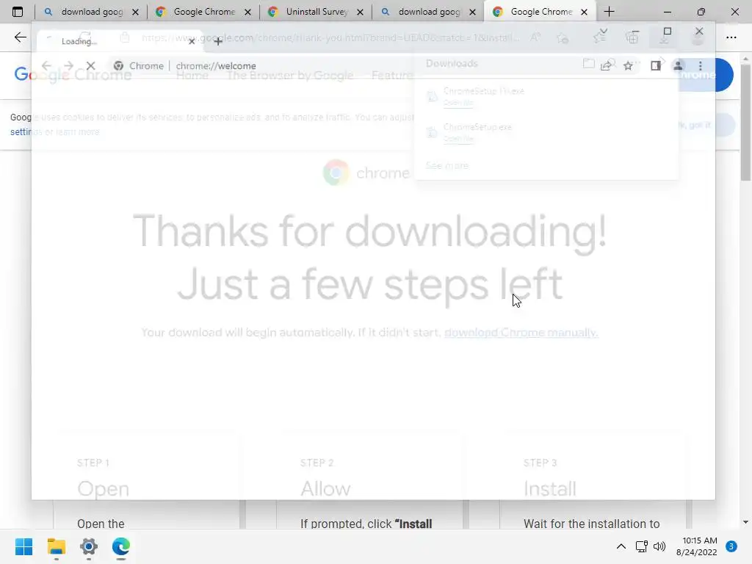Viewport: 752px width, 564px height.
Task: Click Chrome's forward navigation arrow
Action: 68,65
